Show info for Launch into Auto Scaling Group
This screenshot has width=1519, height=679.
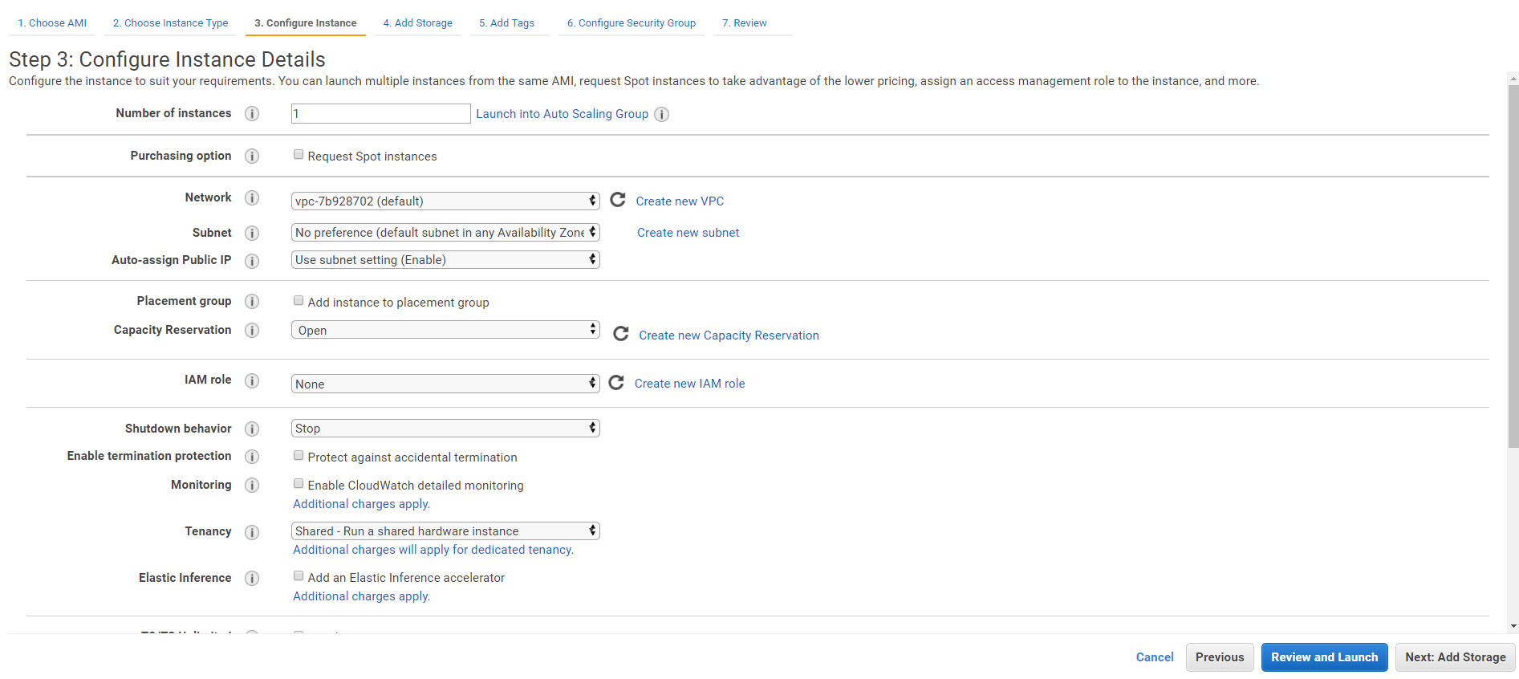(662, 114)
